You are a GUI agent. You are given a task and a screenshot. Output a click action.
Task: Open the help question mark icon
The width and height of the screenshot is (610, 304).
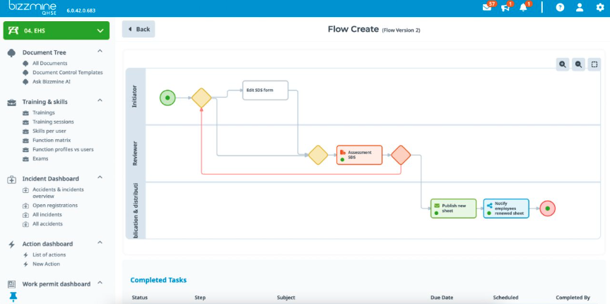[x=560, y=8]
